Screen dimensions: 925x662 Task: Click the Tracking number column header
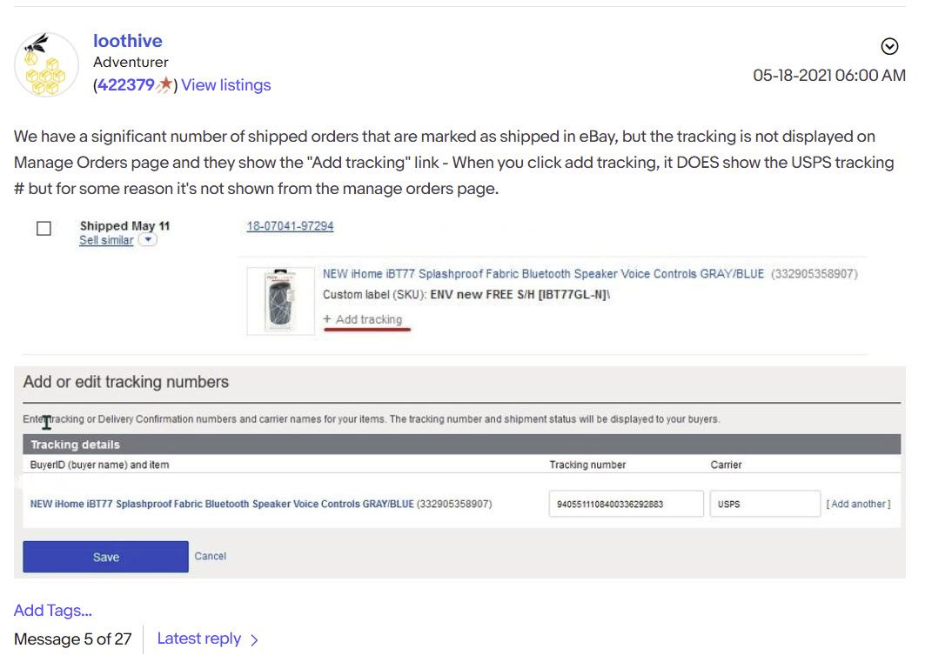coord(587,465)
